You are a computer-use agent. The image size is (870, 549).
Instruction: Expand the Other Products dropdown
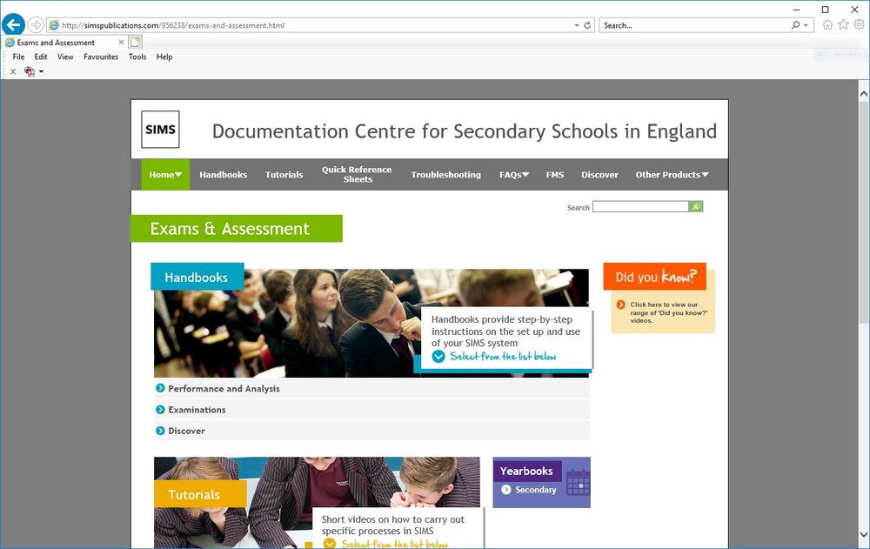[x=672, y=174]
